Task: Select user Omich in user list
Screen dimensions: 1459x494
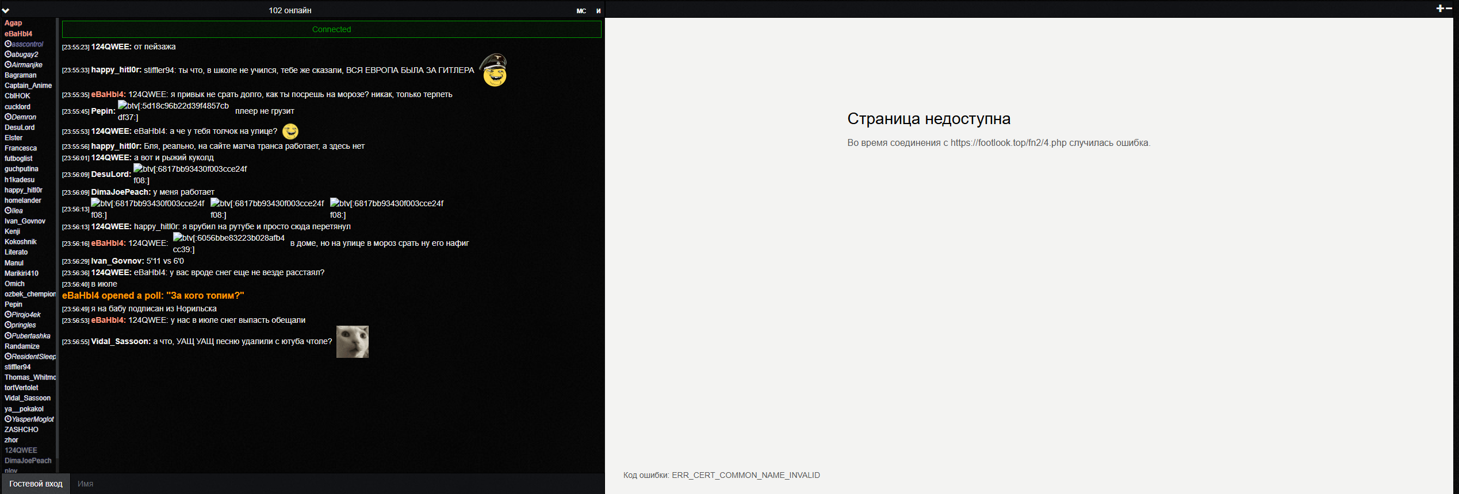Action: point(14,284)
